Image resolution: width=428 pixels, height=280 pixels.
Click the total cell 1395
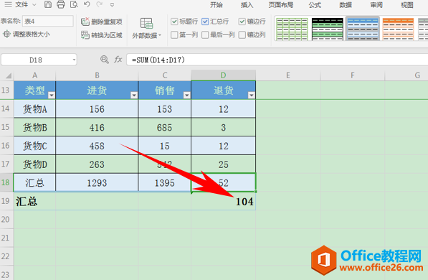pyautogui.click(x=165, y=182)
